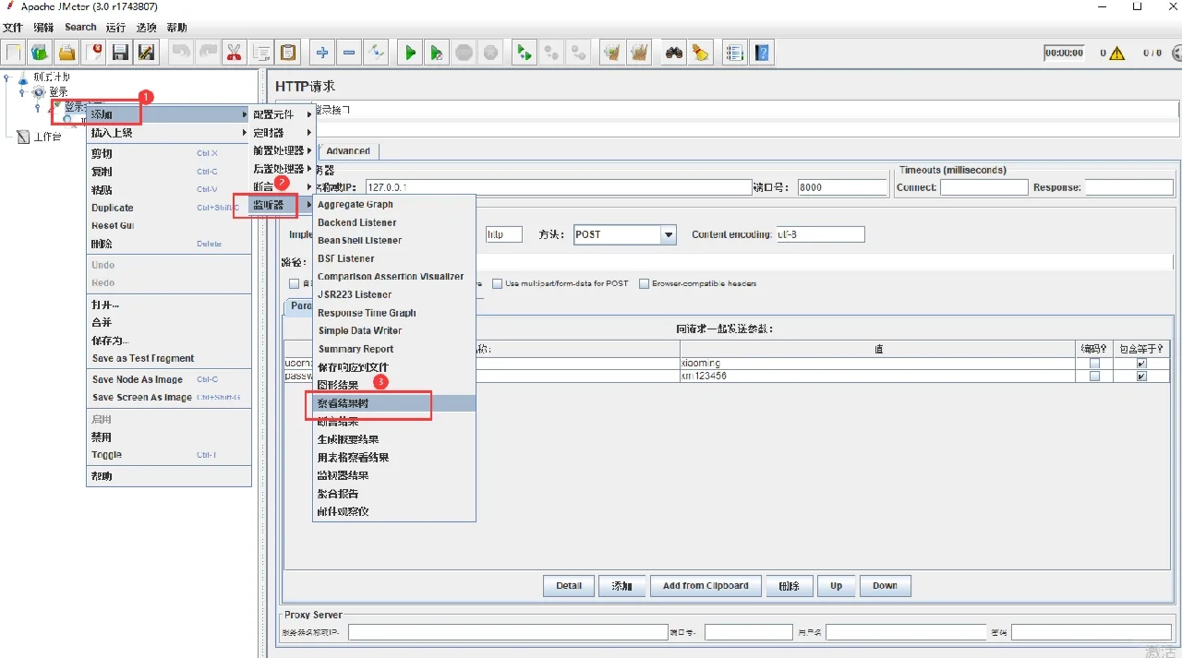Choose Summary Report listener

[x=394, y=349]
